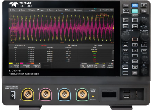Click the Save front panel button

(x=126, y=5)
